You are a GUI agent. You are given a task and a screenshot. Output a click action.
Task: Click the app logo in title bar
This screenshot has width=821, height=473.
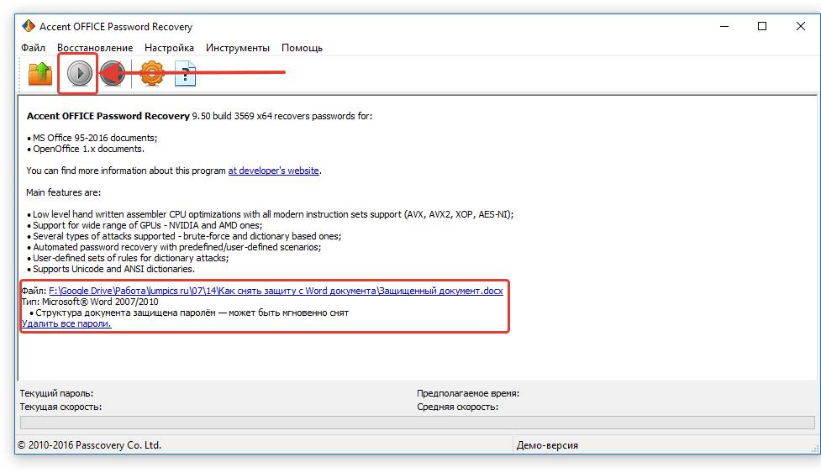(x=28, y=26)
